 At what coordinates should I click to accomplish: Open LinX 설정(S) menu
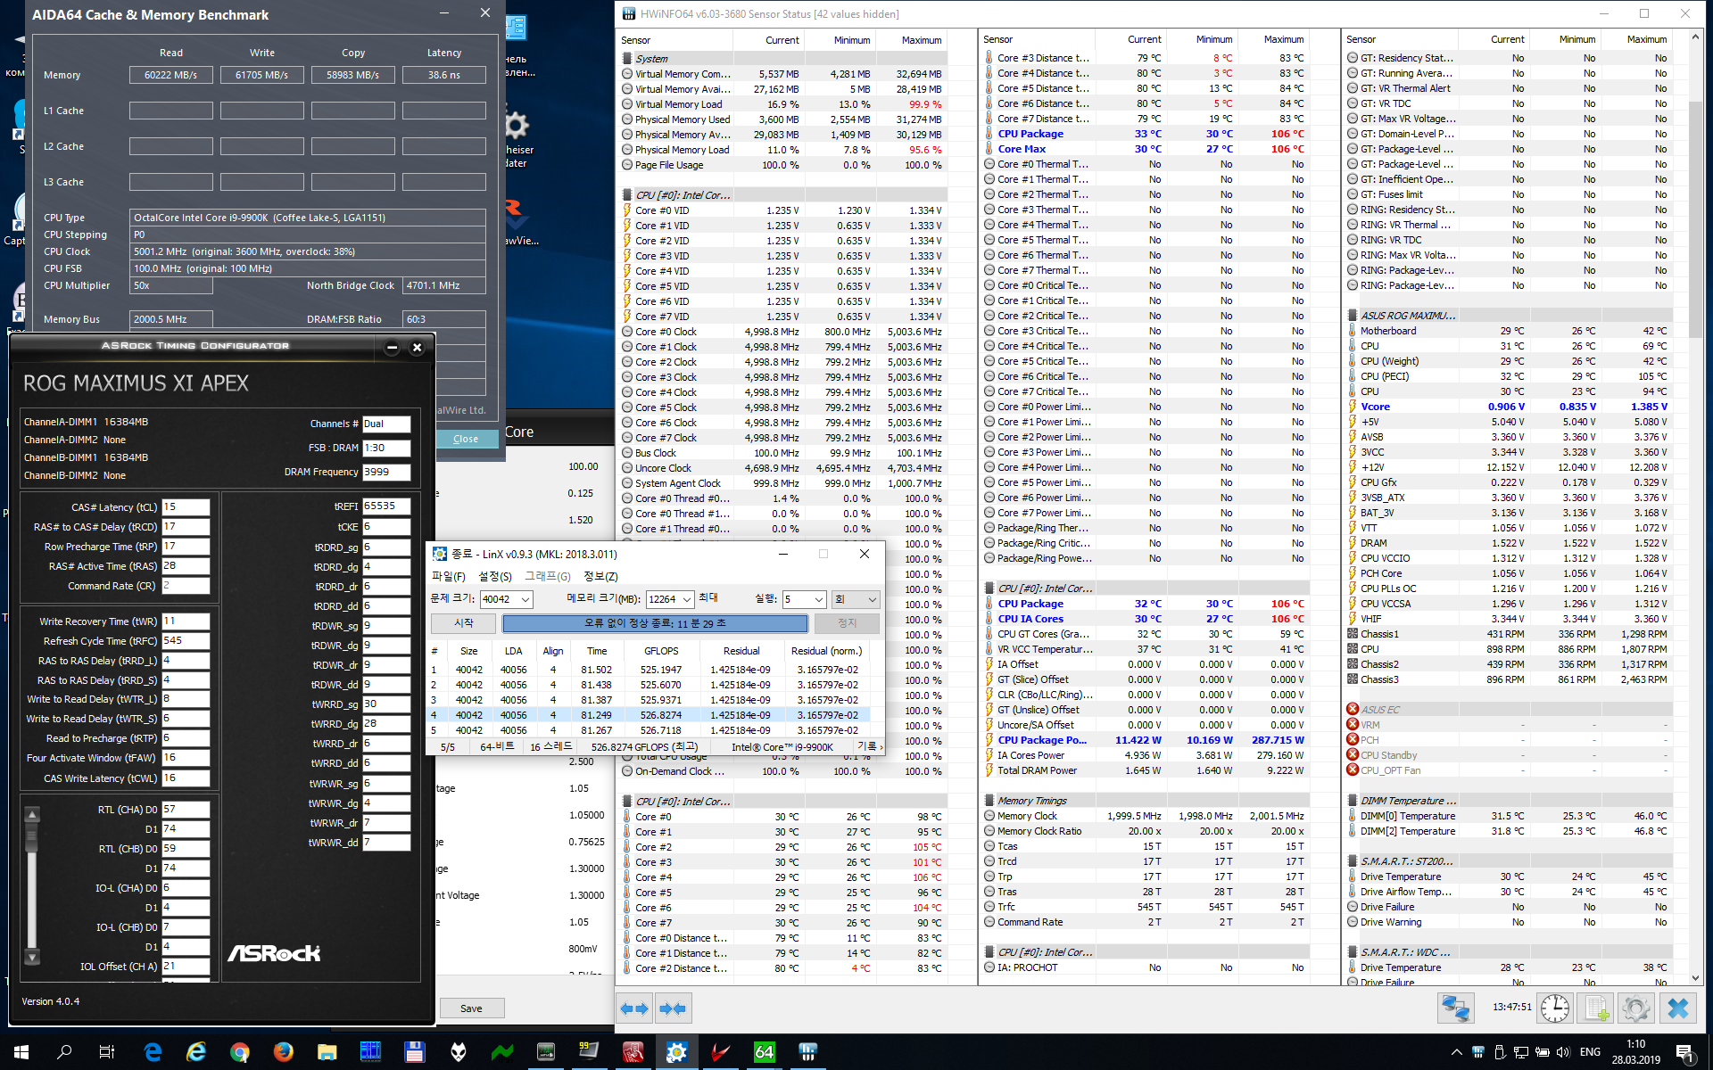pyautogui.click(x=495, y=576)
